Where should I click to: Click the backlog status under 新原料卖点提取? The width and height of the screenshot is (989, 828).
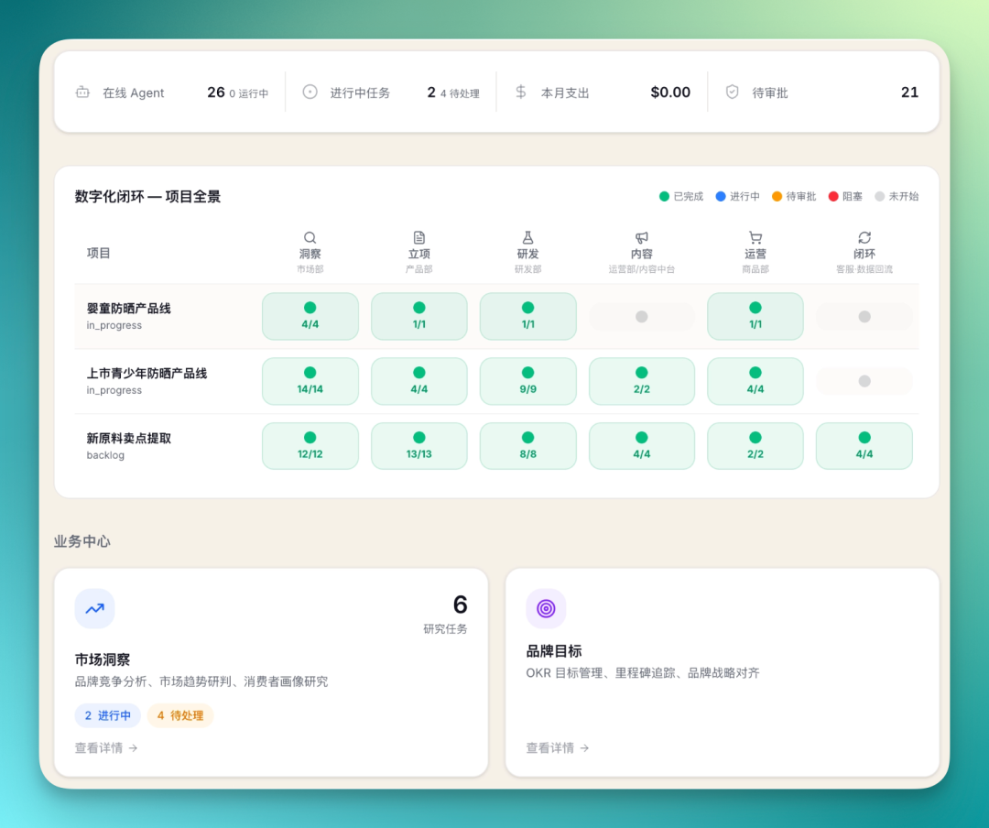(x=105, y=455)
